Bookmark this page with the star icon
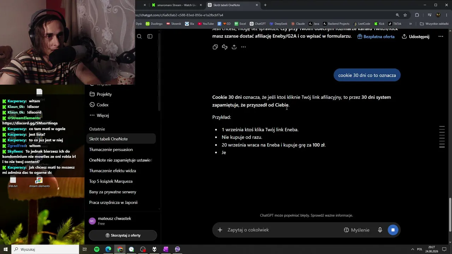Screen dimensions: 452x254 point(405,15)
